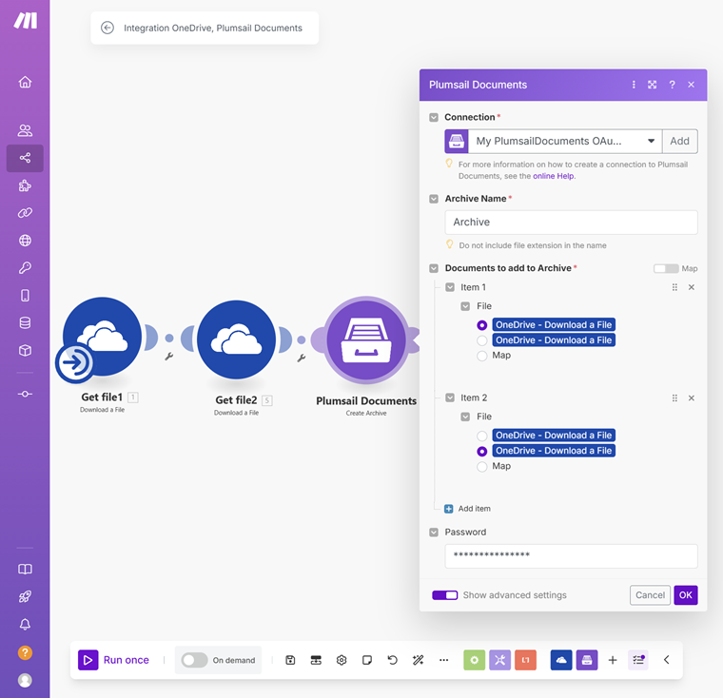The image size is (723, 698).
Task: Click the auto-align magic wand icon
Action: (419, 660)
